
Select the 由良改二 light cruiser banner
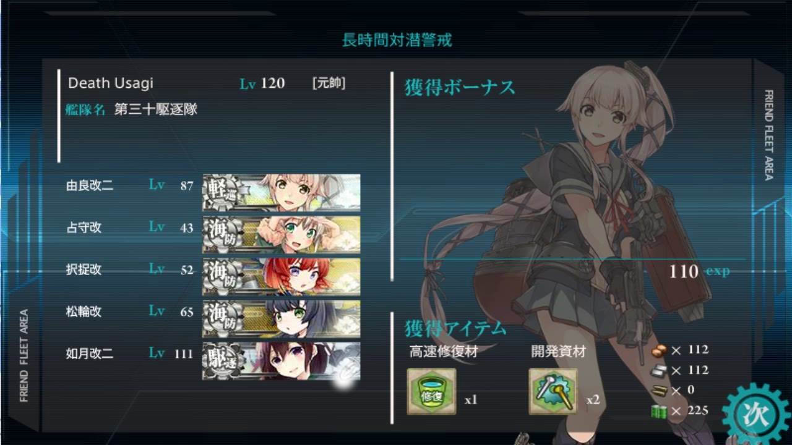[x=282, y=192]
